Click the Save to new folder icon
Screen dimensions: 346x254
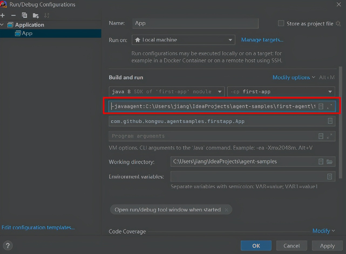[x=36, y=15]
